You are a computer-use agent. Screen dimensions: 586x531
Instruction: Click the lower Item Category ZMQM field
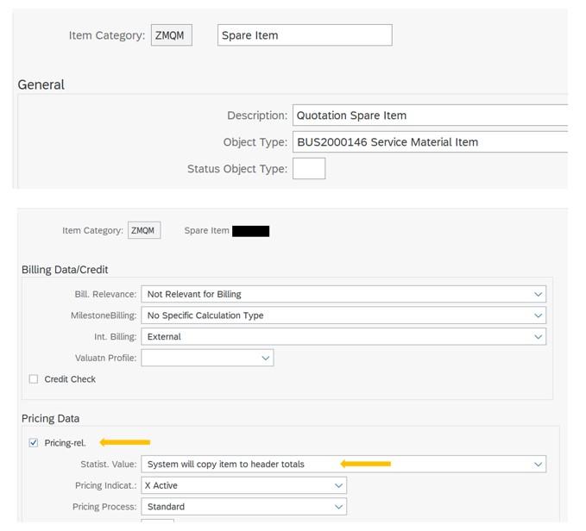(x=144, y=230)
